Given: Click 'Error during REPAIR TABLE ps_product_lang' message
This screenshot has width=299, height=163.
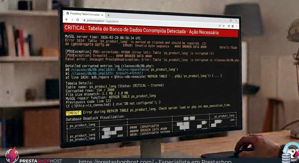Looking at the screenshot, I should (157, 109).
